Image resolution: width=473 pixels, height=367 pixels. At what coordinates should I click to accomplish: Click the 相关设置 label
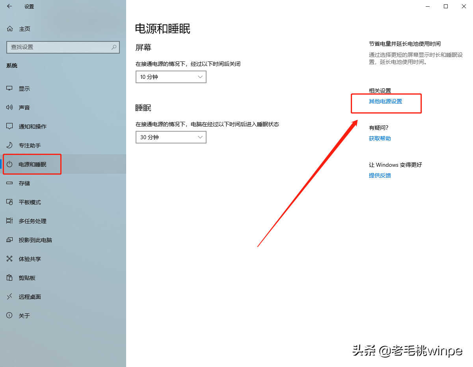(380, 91)
